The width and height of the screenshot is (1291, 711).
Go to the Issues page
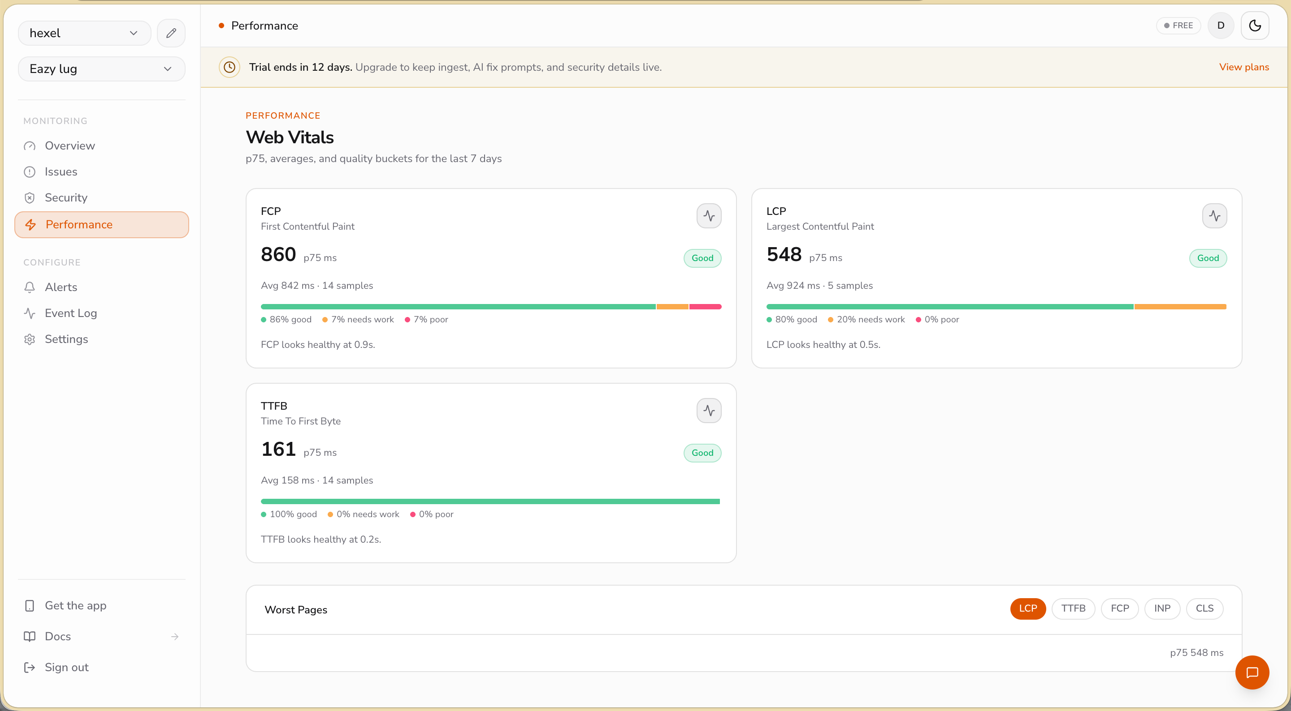tap(61, 172)
